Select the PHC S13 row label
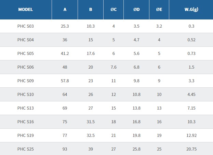The height and width of the screenshot is (155, 213). [26, 108]
